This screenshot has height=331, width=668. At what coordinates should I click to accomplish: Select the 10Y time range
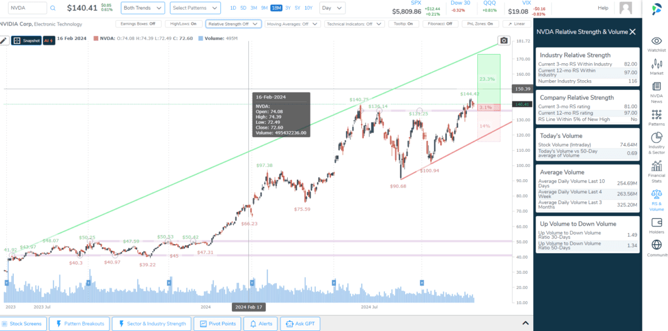308,8
